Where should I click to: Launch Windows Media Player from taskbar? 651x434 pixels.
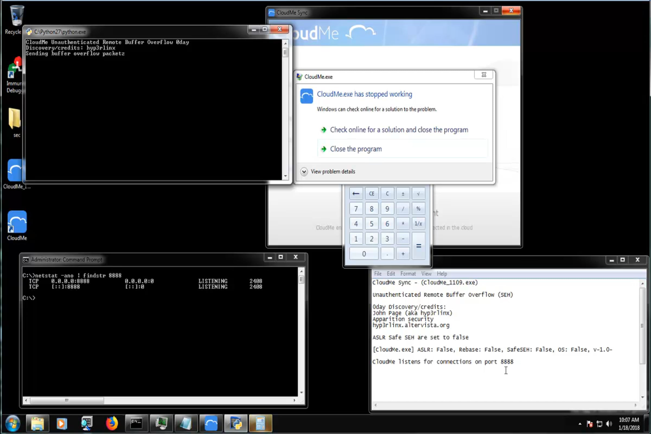coord(62,423)
